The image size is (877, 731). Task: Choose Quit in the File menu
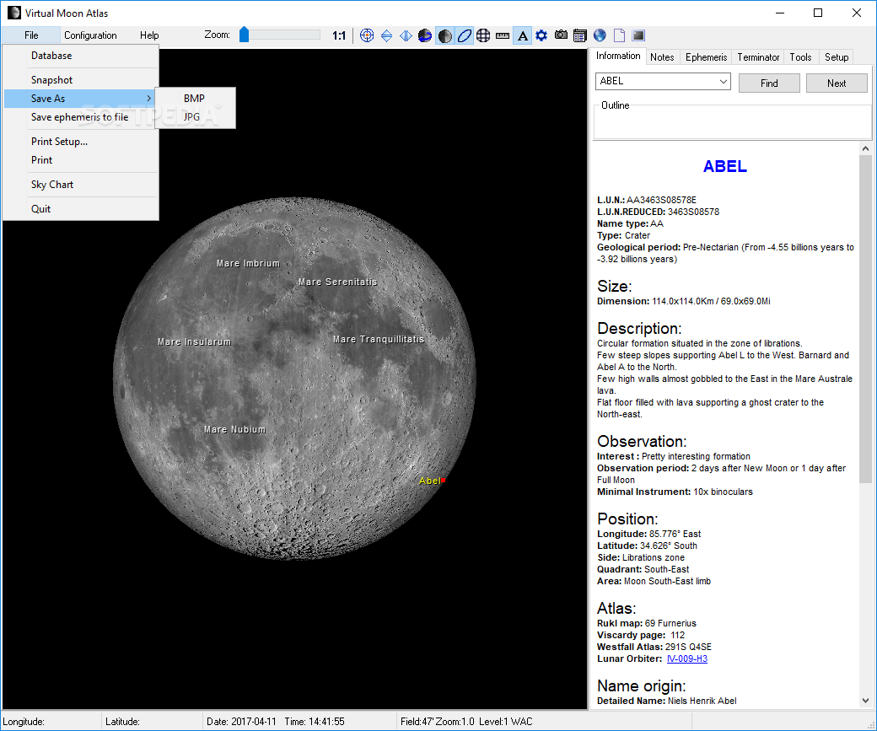(x=81, y=209)
